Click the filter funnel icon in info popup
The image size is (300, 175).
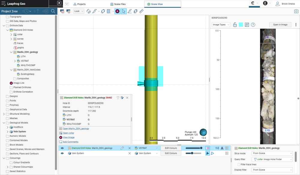(x=118, y=98)
